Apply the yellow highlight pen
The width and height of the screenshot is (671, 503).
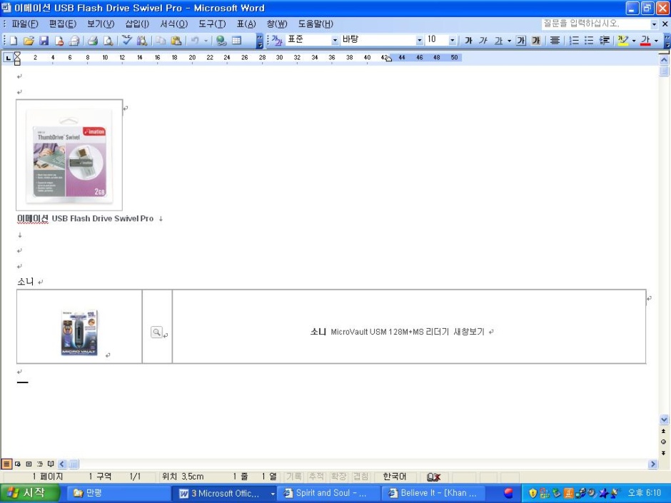tap(623, 41)
